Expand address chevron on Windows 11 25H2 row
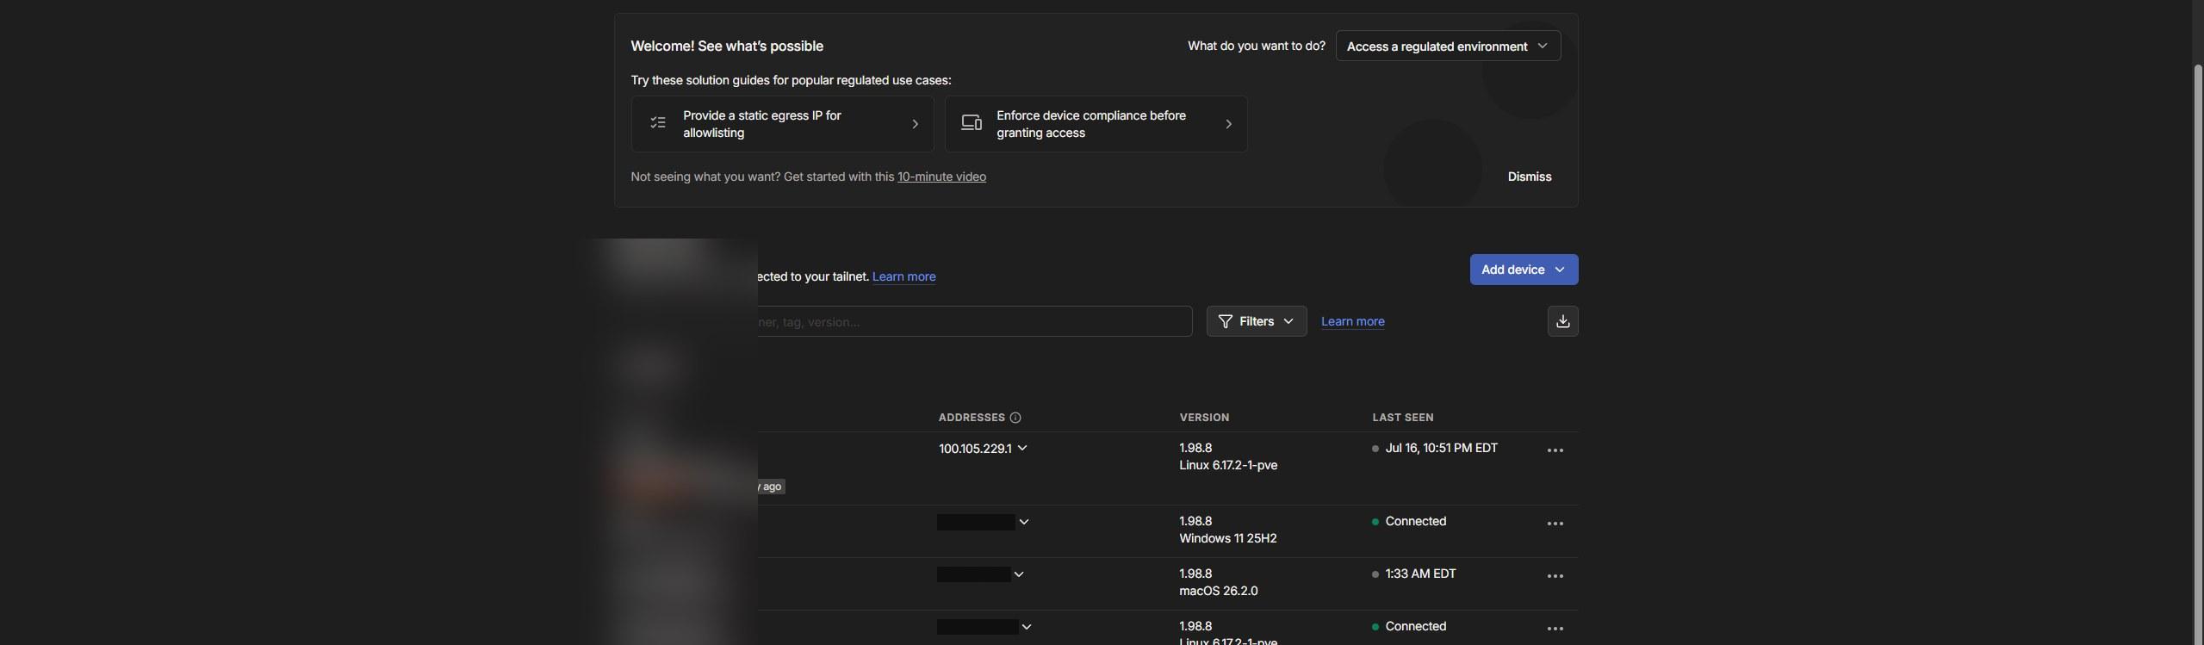 click(1023, 522)
